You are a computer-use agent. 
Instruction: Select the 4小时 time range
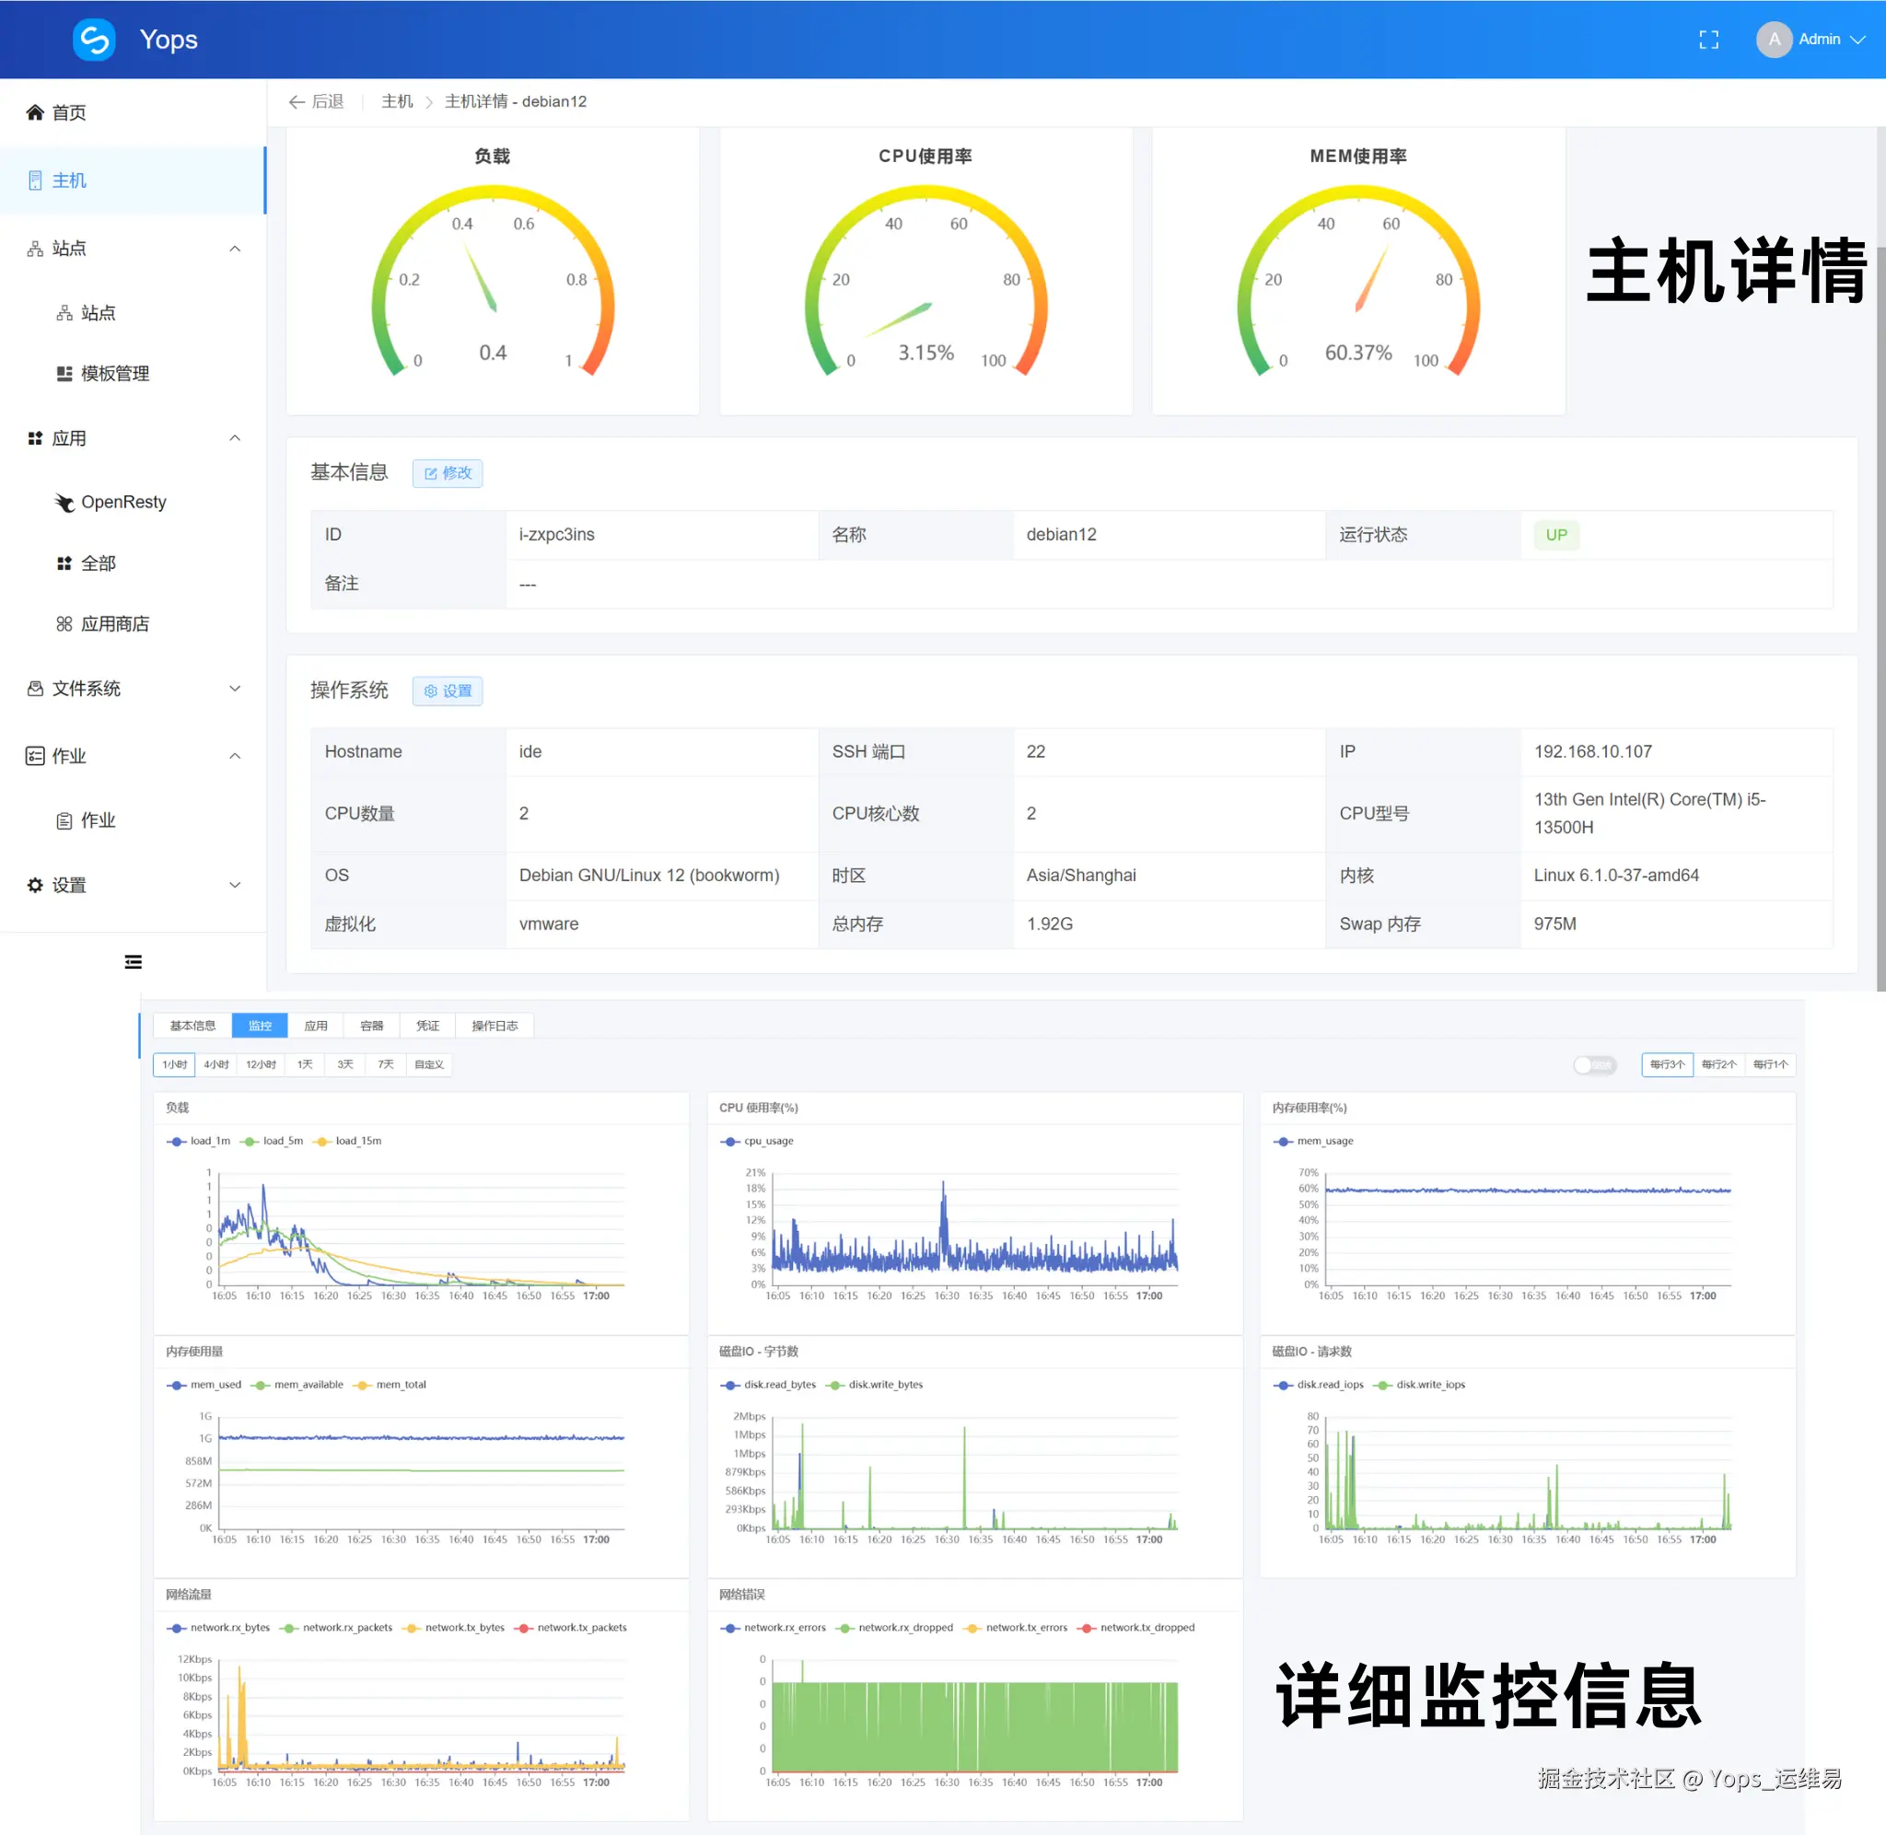[x=215, y=1065]
